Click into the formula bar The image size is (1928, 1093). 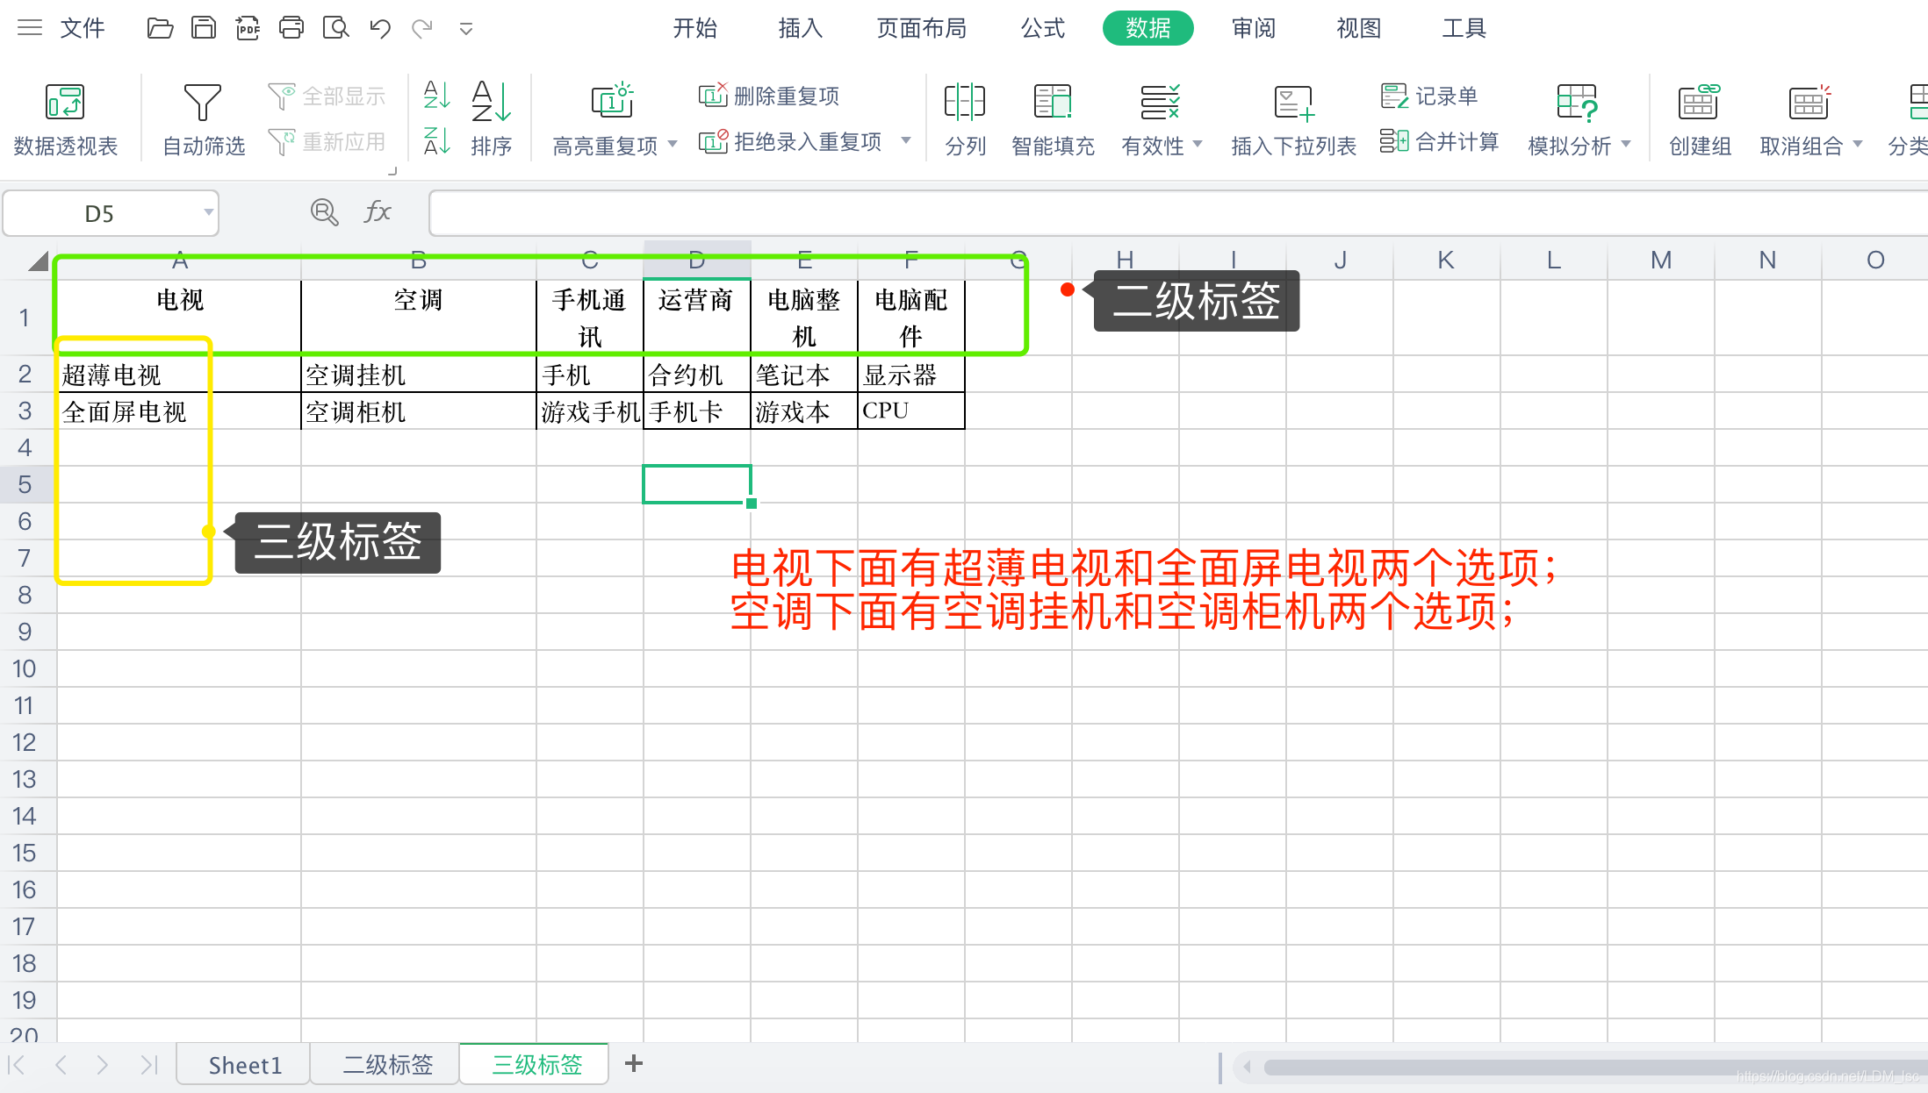[1179, 213]
